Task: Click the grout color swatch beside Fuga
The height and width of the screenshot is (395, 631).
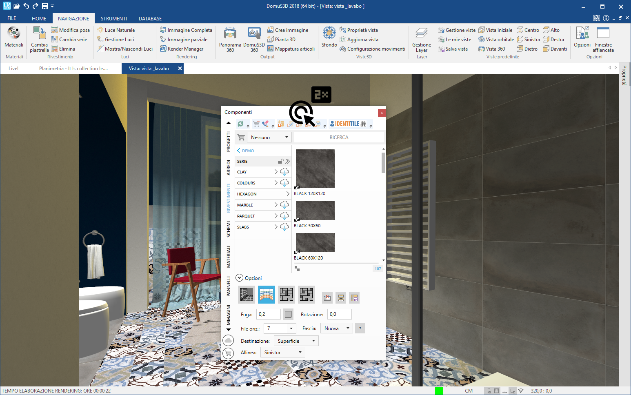Action: 288,314
